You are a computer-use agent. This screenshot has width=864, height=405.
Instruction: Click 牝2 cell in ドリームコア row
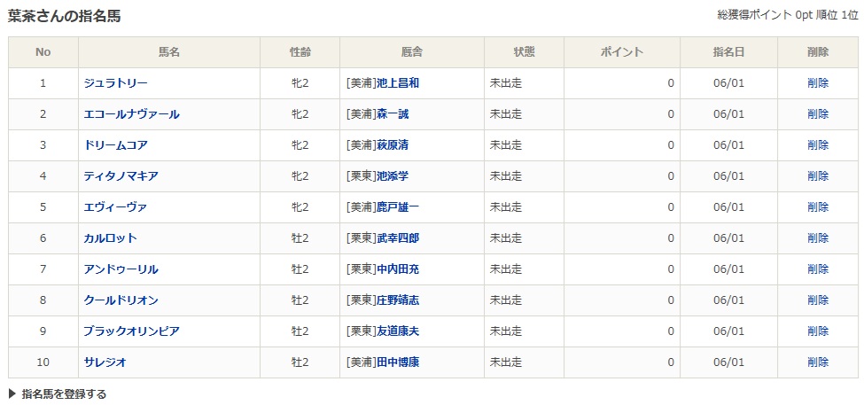(300, 145)
